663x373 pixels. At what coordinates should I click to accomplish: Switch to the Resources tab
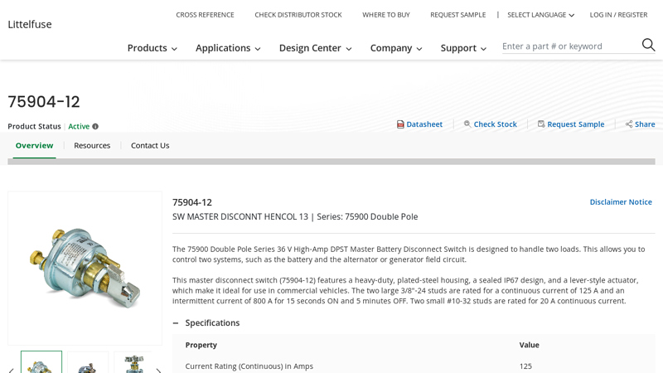point(92,146)
